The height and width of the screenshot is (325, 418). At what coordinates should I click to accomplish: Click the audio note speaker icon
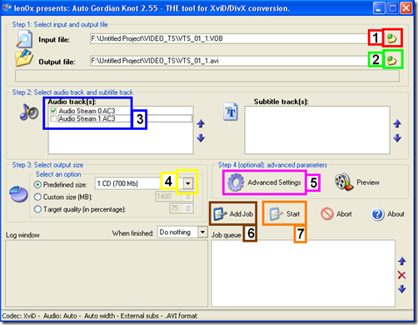pyautogui.click(x=29, y=112)
